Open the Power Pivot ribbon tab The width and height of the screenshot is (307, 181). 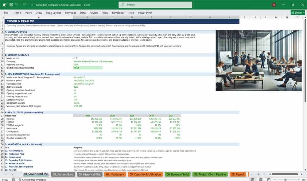coord(145,13)
